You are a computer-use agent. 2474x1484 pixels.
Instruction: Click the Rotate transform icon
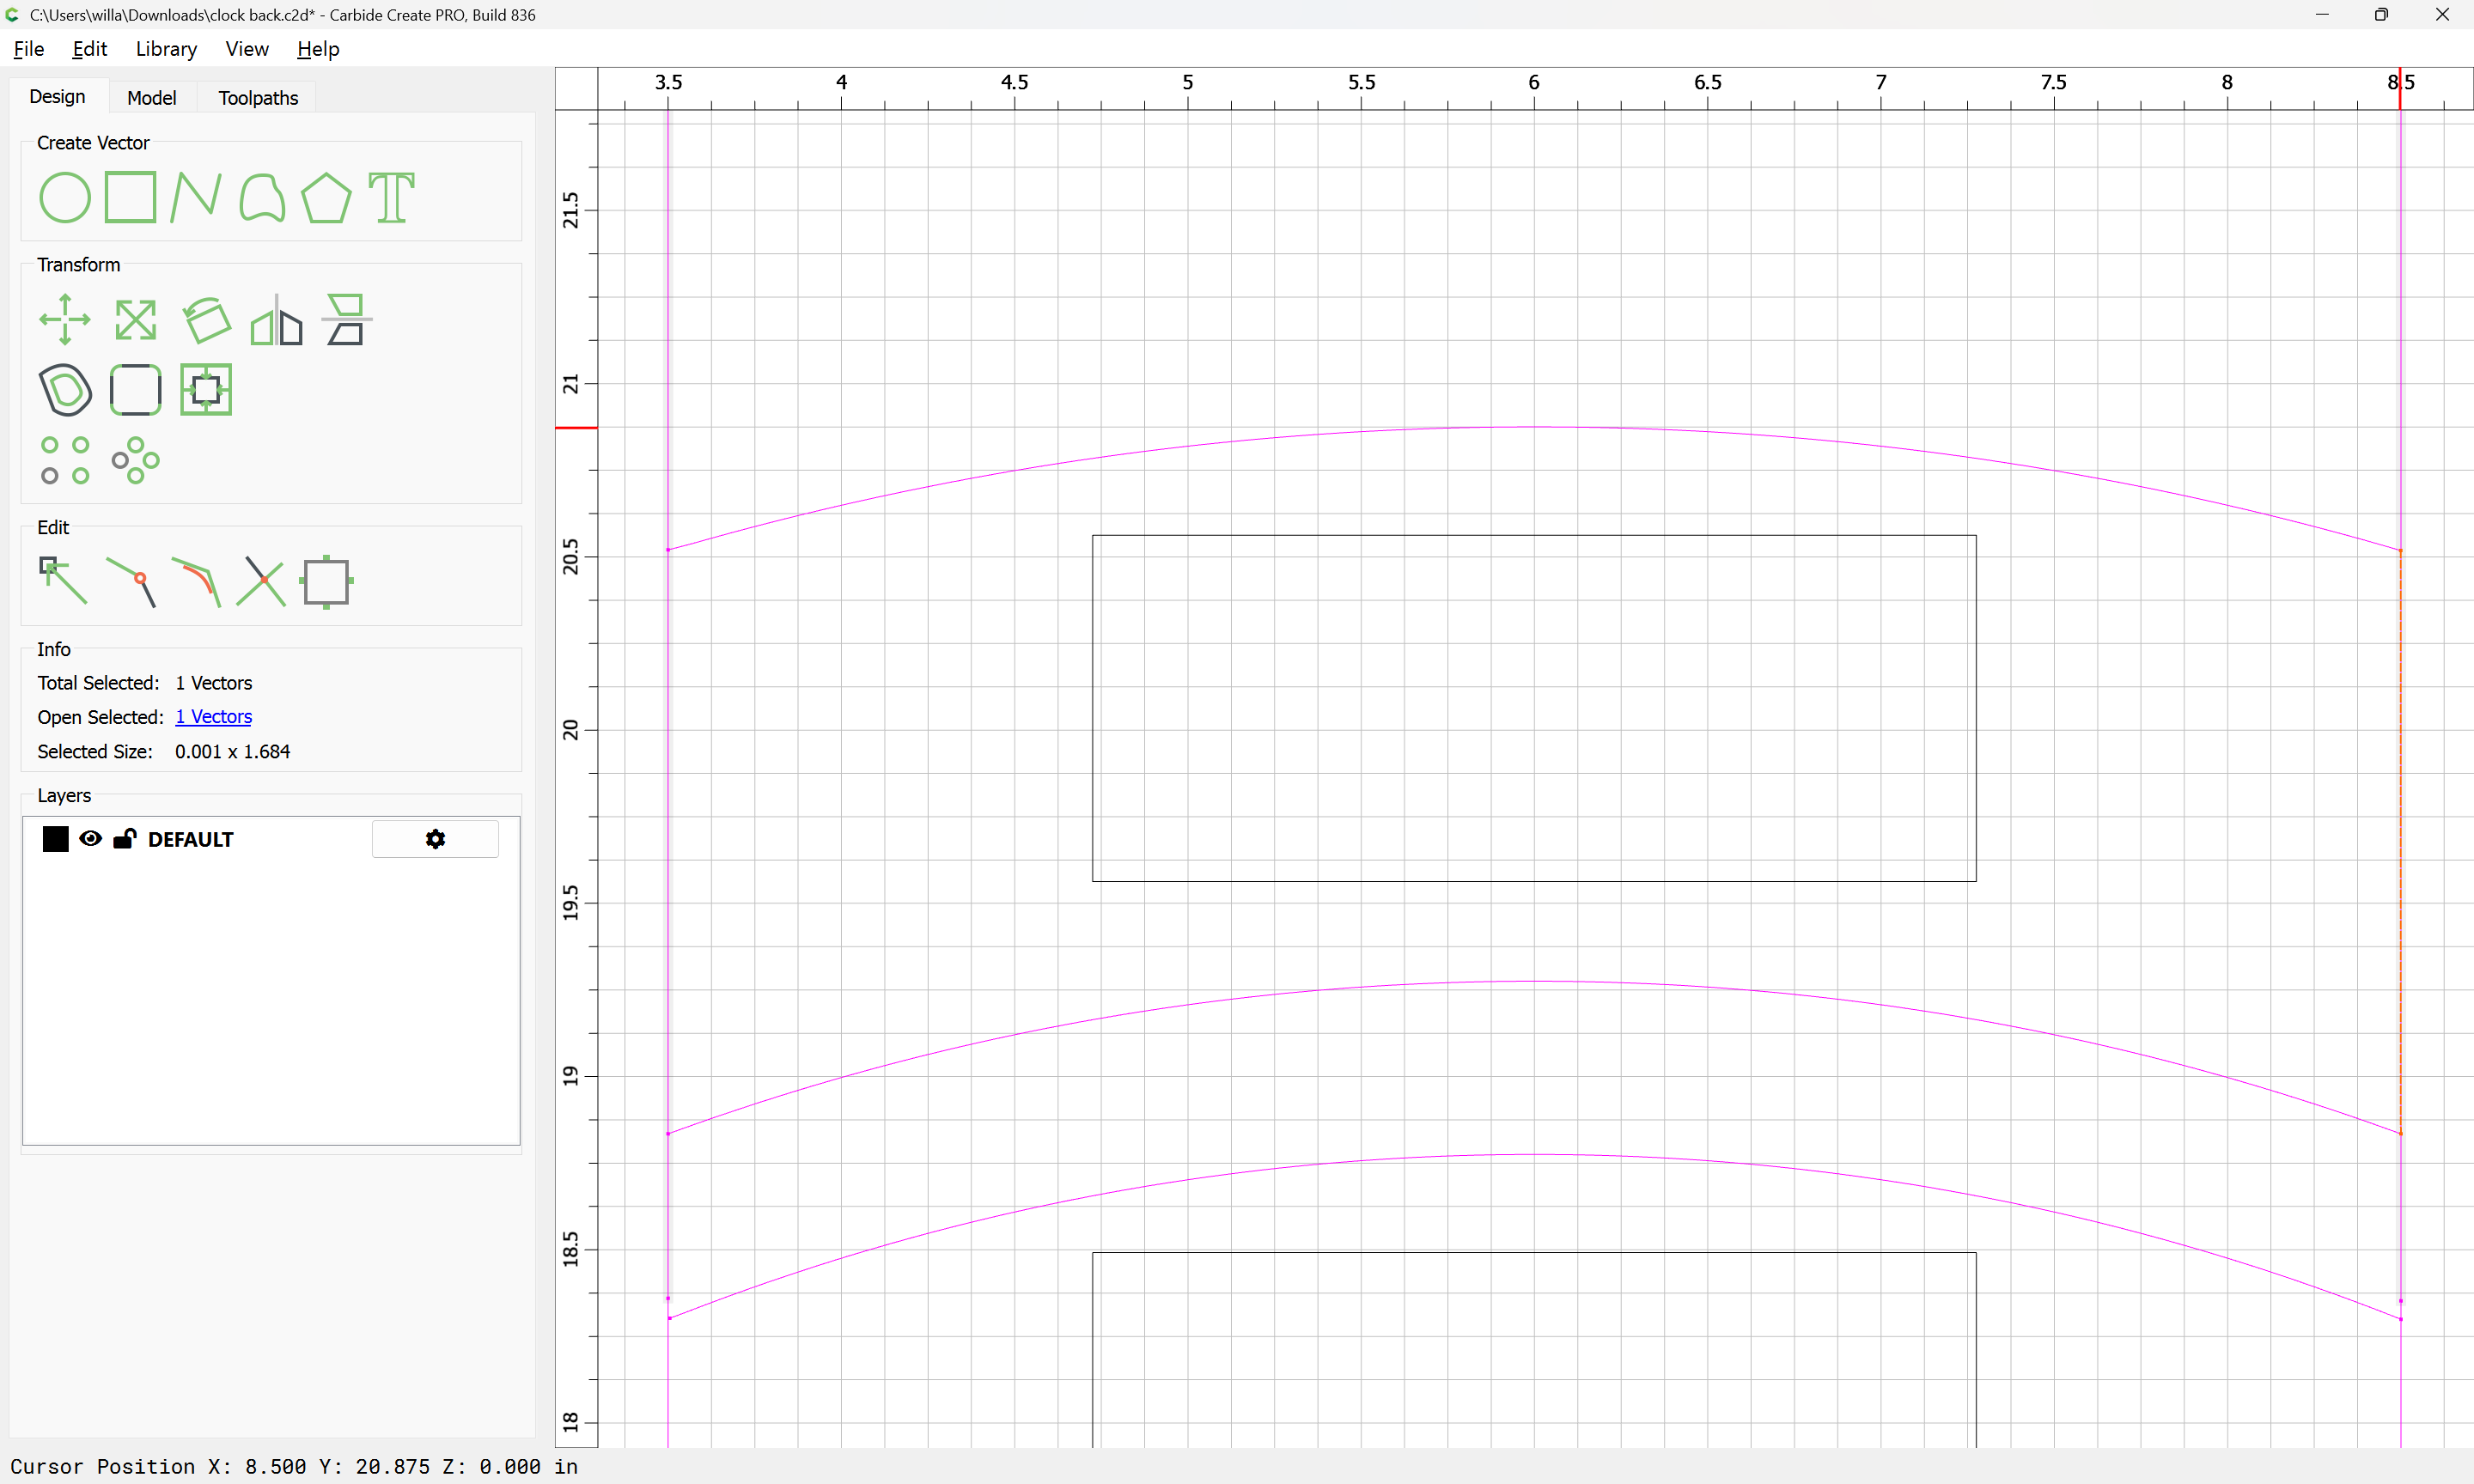[206, 320]
